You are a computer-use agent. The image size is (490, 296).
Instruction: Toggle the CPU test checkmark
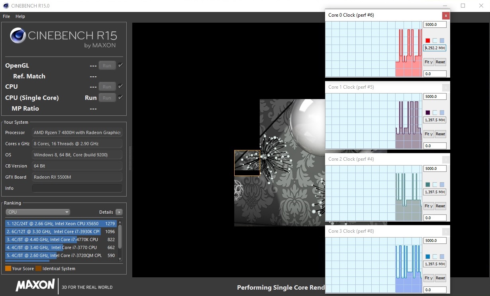120,86
